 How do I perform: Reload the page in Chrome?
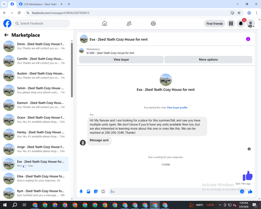pos(19,13)
